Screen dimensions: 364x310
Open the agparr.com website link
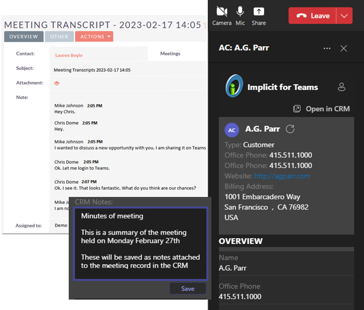(x=282, y=176)
